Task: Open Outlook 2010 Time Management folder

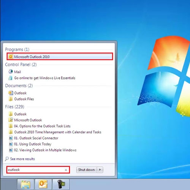Action: point(58,132)
